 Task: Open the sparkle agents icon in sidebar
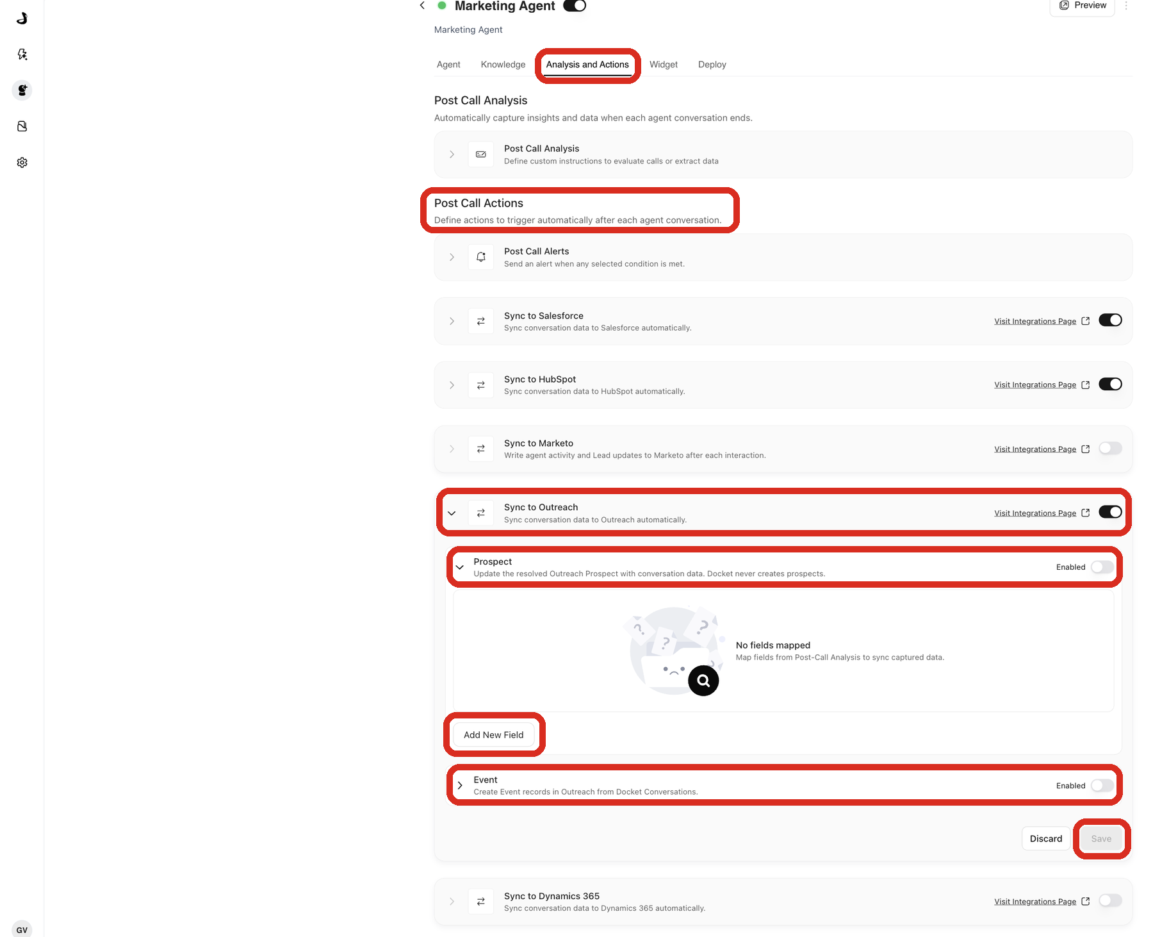22,54
